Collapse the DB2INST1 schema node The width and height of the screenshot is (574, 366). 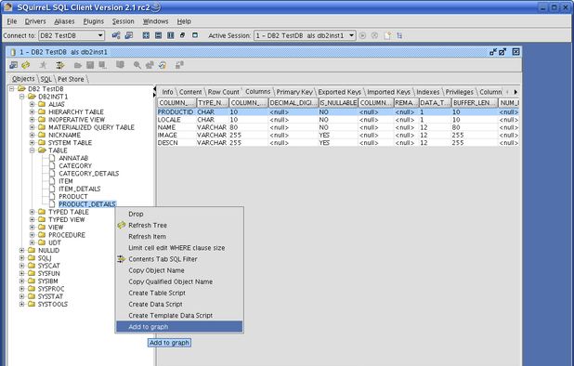22,97
